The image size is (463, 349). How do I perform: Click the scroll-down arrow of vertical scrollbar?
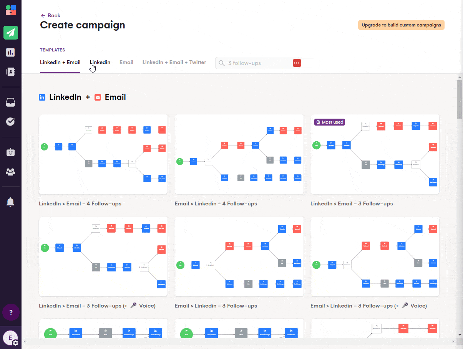coord(460,335)
